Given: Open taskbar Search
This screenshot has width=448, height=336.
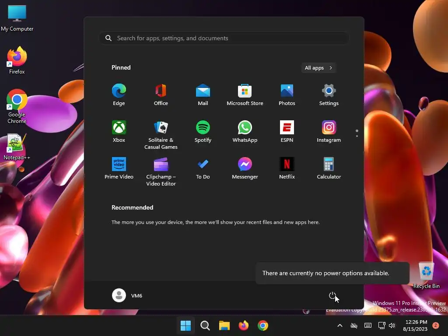Looking at the screenshot, I should [x=205, y=325].
